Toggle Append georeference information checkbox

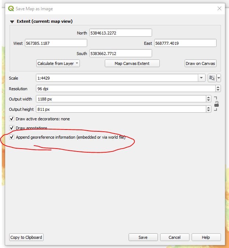coord(12,137)
